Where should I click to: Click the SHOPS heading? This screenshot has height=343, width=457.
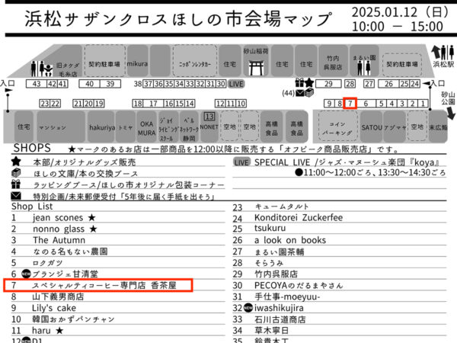click(x=32, y=148)
